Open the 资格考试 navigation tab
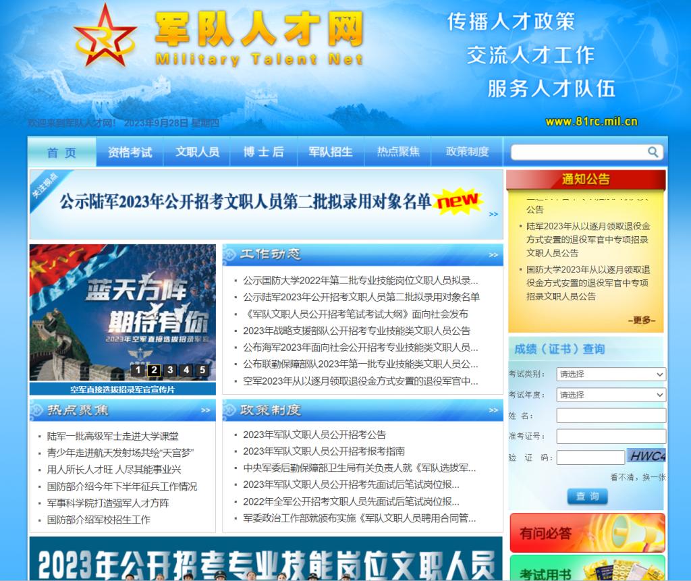The image size is (691, 581). tap(130, 152)
